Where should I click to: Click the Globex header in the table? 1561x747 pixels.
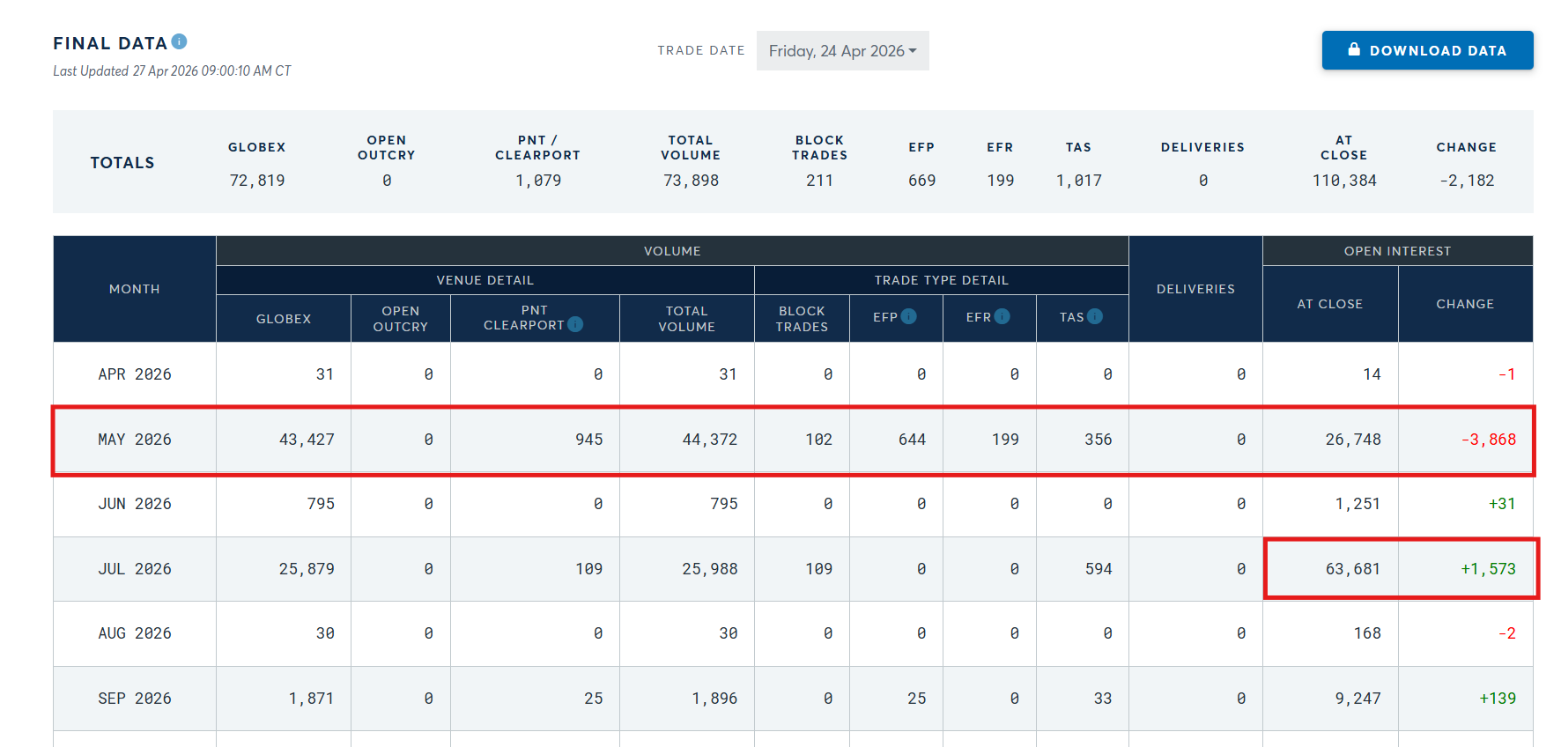click(284, 319)
